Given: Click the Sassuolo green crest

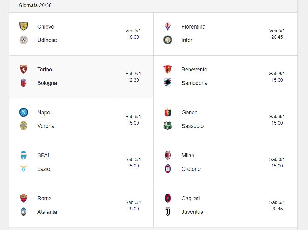Looking at the screenshot, I should point(168,126).
